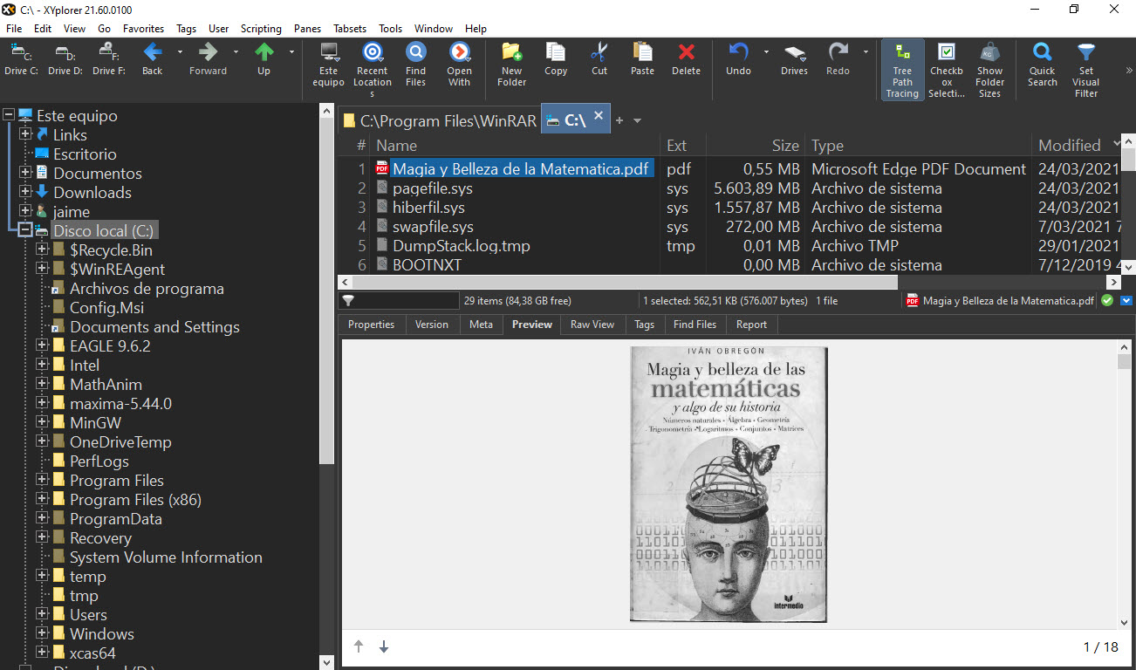Collapse the Este equipo root node
Viewport: 1136px width, 670px height.
tap(9, 116)
